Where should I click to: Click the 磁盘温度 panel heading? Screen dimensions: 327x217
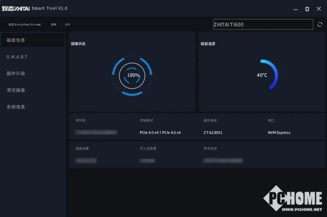pos(208,44)
